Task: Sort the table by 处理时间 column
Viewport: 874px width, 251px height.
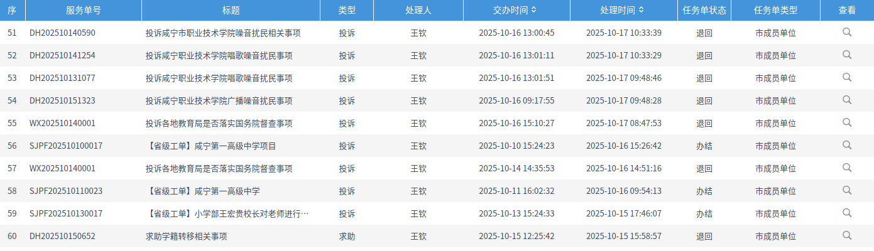Action: pyautogui.click(x=641, y=10)
